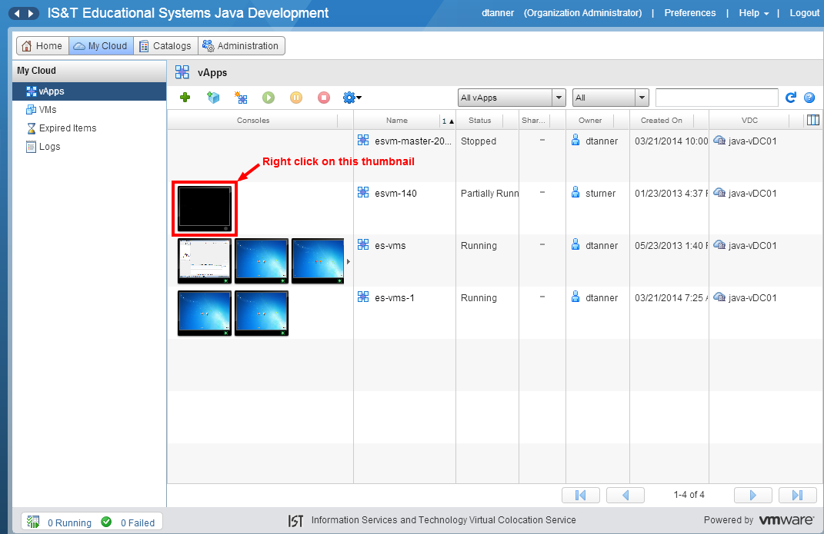
Task: Click the esvm-140 black console thumbnail
Action: [x=205, y=208]
